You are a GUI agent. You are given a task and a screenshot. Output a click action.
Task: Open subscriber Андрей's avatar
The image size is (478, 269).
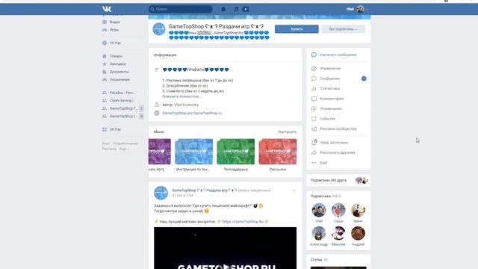point(358,233)
